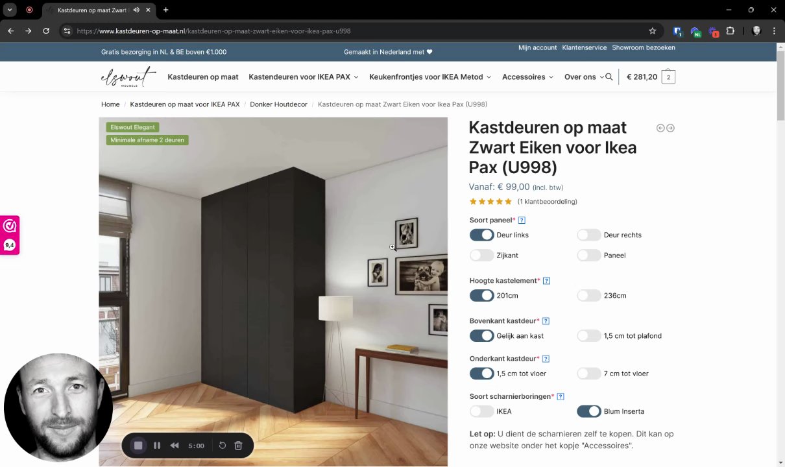Image resolution: width=785 pixels, height=467 pixels.
Task: Click the Minimale afname 2 deuren badge
Action: 147,140
